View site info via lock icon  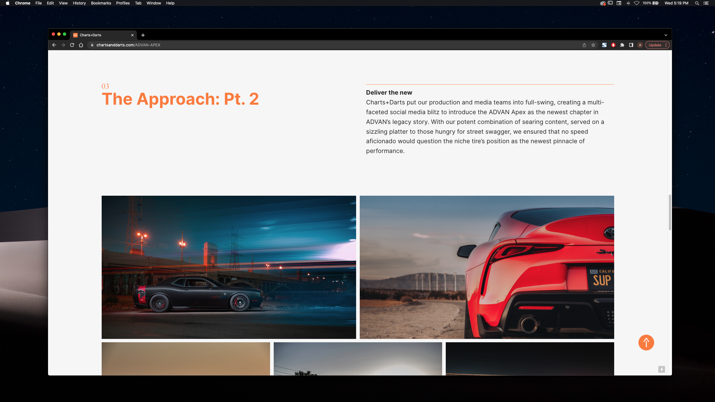pyautogui.click(x=92, y=45)
